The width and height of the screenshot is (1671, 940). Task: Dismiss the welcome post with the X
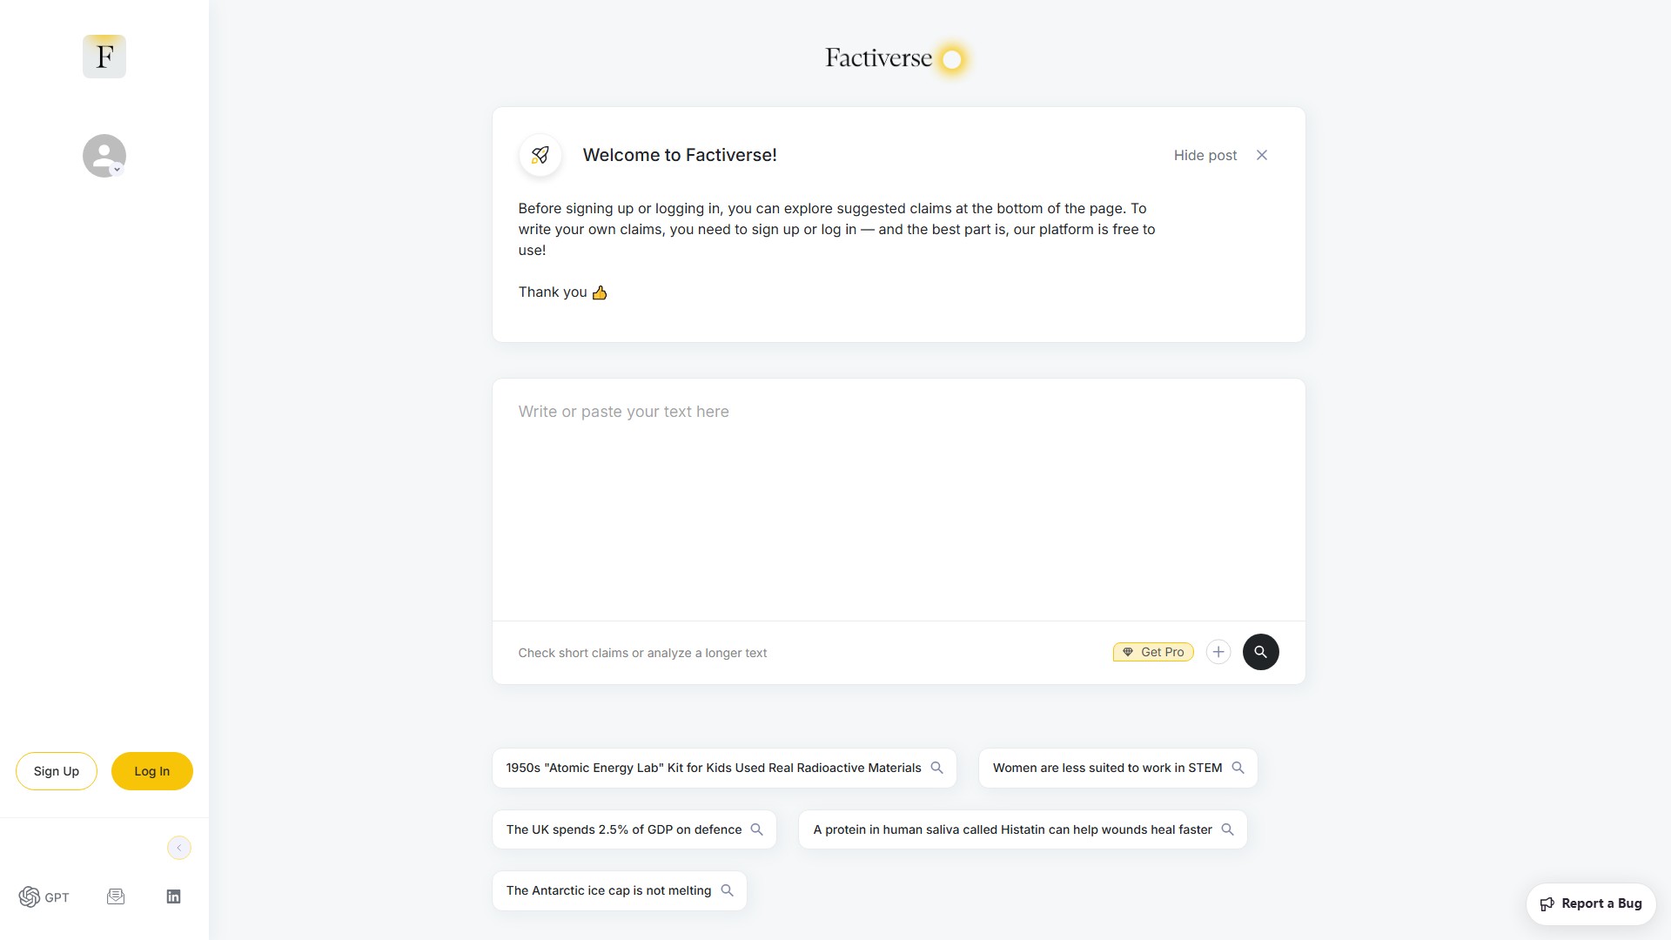click(1261, 155)
